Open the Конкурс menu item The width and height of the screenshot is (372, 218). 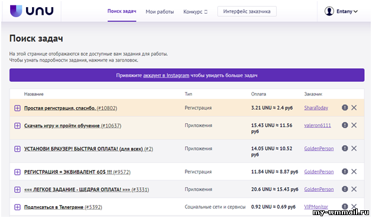[x=195, y=12]
